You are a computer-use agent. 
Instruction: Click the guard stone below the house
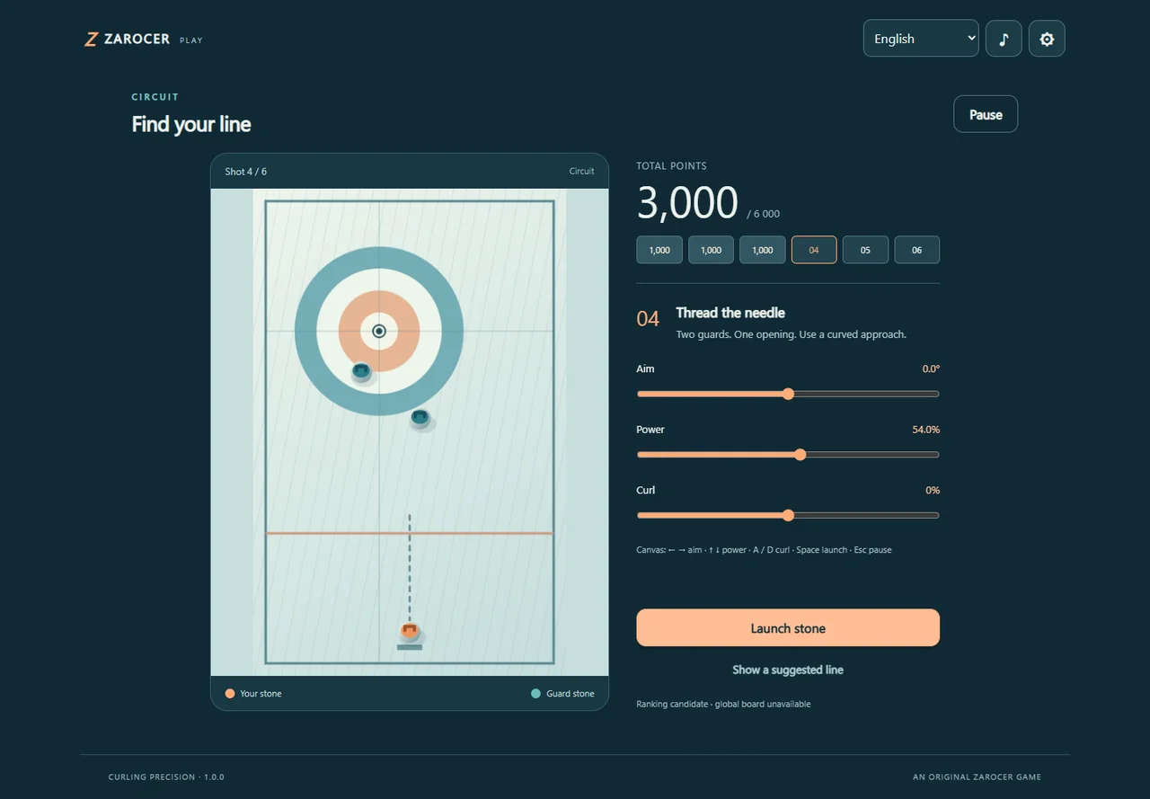[420, 417]
